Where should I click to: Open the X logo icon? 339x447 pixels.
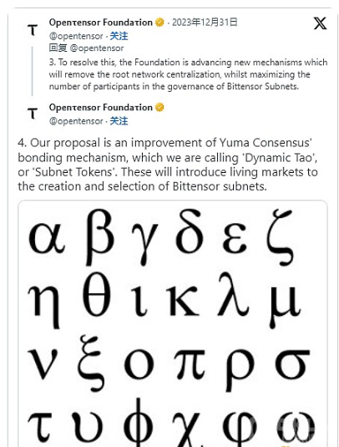point(320,23)
